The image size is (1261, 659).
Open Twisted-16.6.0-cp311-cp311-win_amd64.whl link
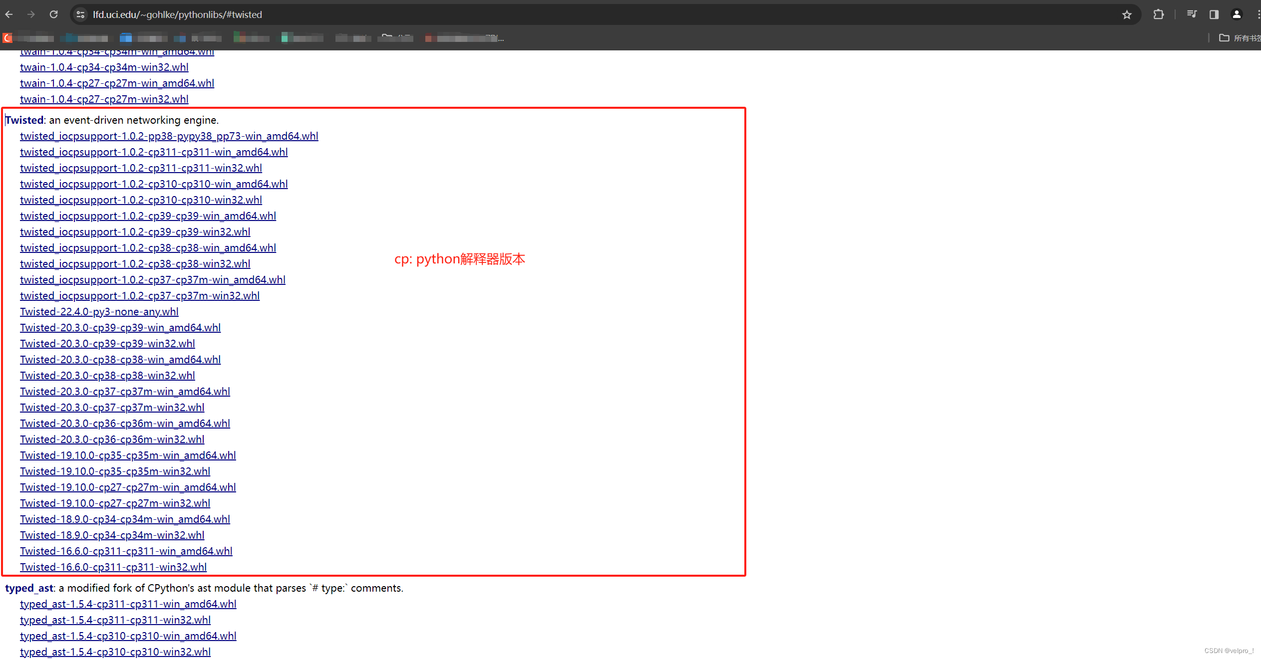pos(126,551)
